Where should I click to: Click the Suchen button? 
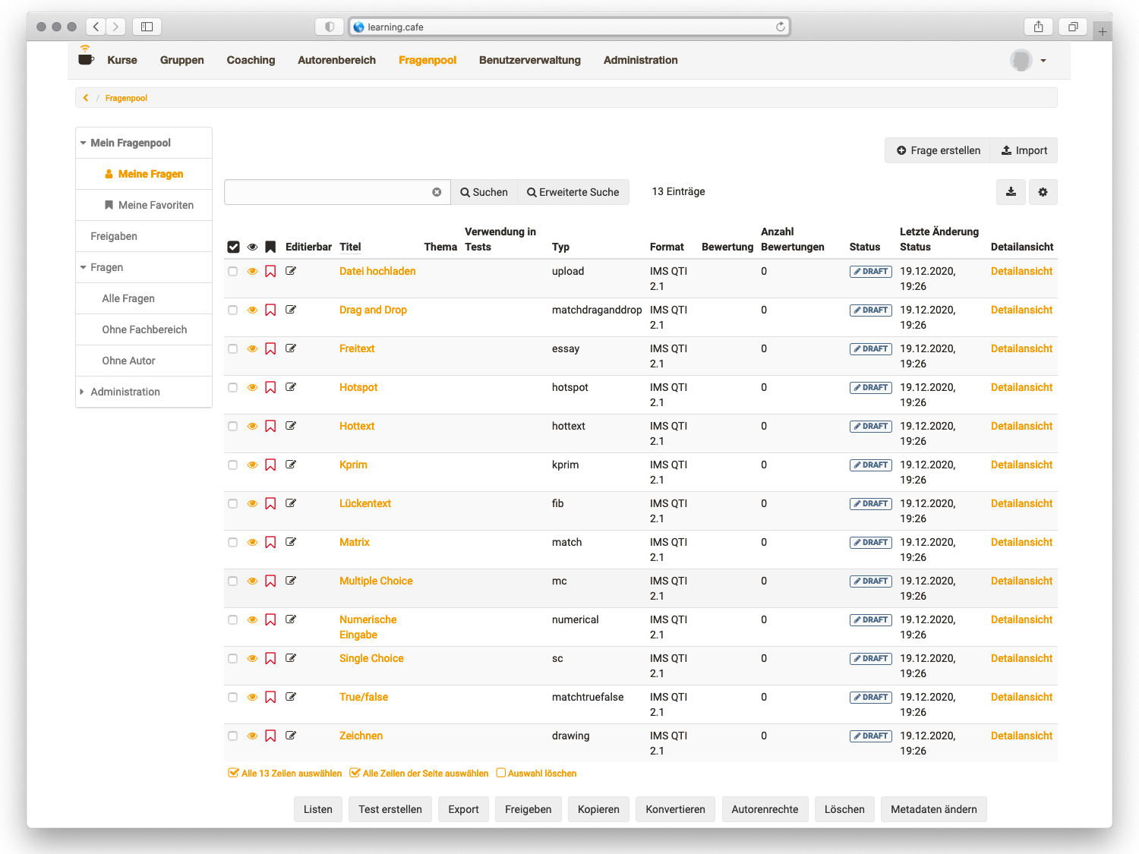coord(484,192)
